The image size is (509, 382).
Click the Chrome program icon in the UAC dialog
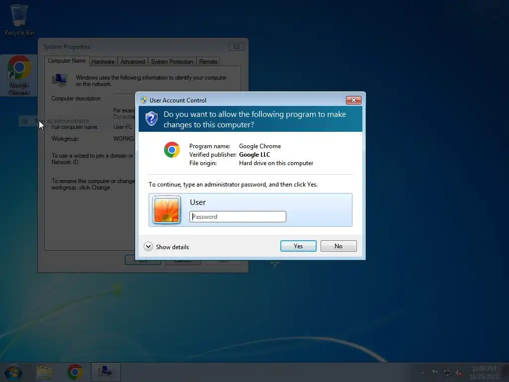(x=171, y=150)
